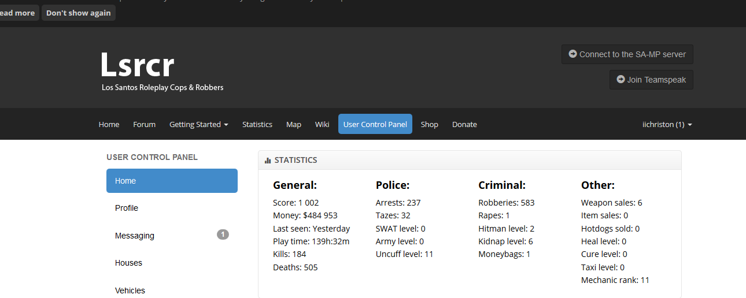This screenshot has height=298, width=746.
Task: Open the Wiki navigation link
Action: (322, 124)
